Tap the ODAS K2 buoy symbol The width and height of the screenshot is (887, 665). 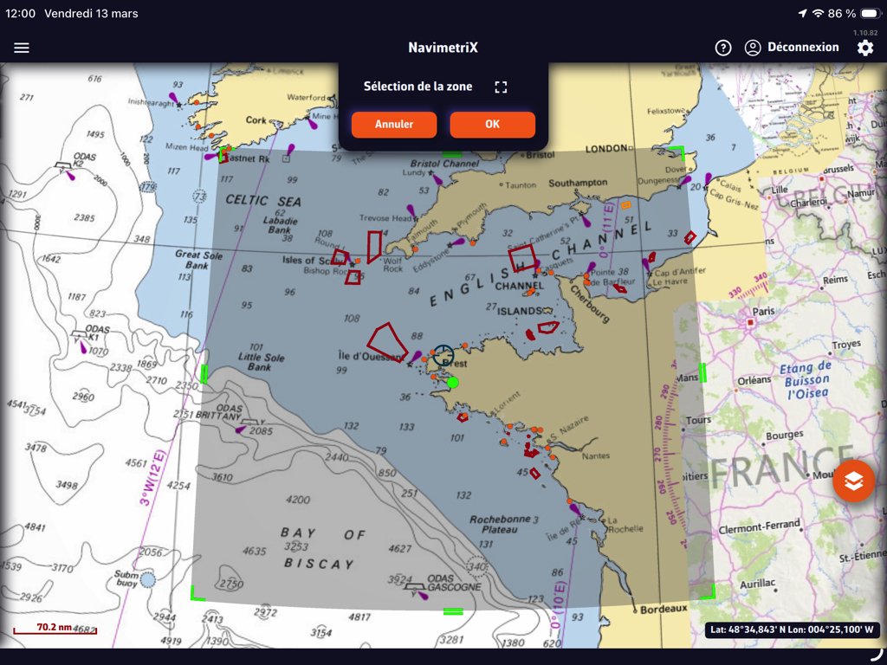click(x=64, y=167)
